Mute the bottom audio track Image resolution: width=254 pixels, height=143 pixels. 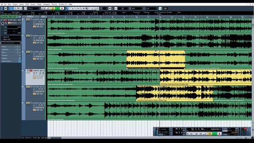pyautogui.click(x=28, y=103)
